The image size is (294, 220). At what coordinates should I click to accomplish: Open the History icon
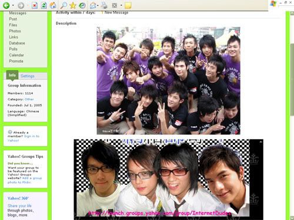pyautogui.click(x=82, y=5)
